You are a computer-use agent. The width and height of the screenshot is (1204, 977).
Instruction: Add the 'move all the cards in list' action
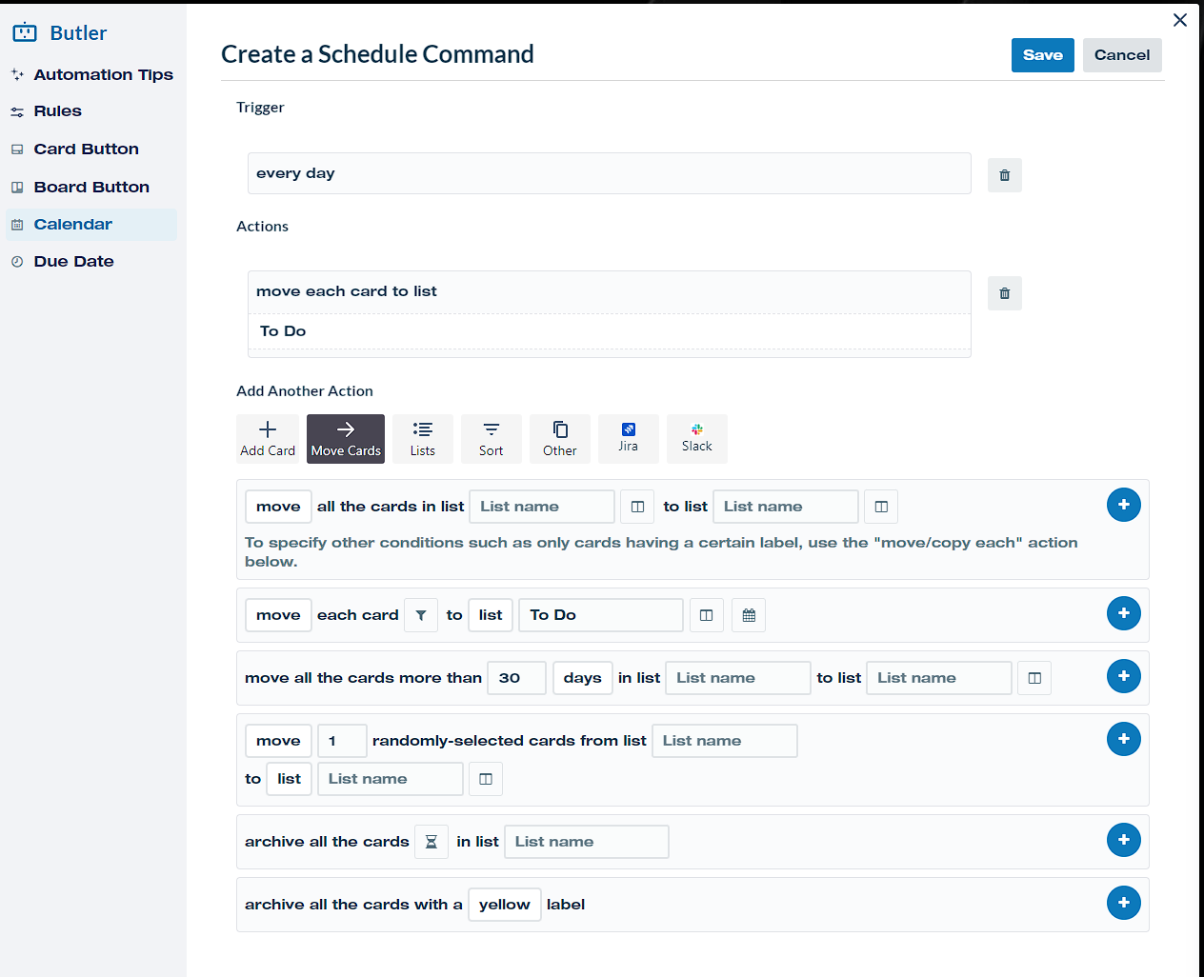click(x=1124, y=505)
